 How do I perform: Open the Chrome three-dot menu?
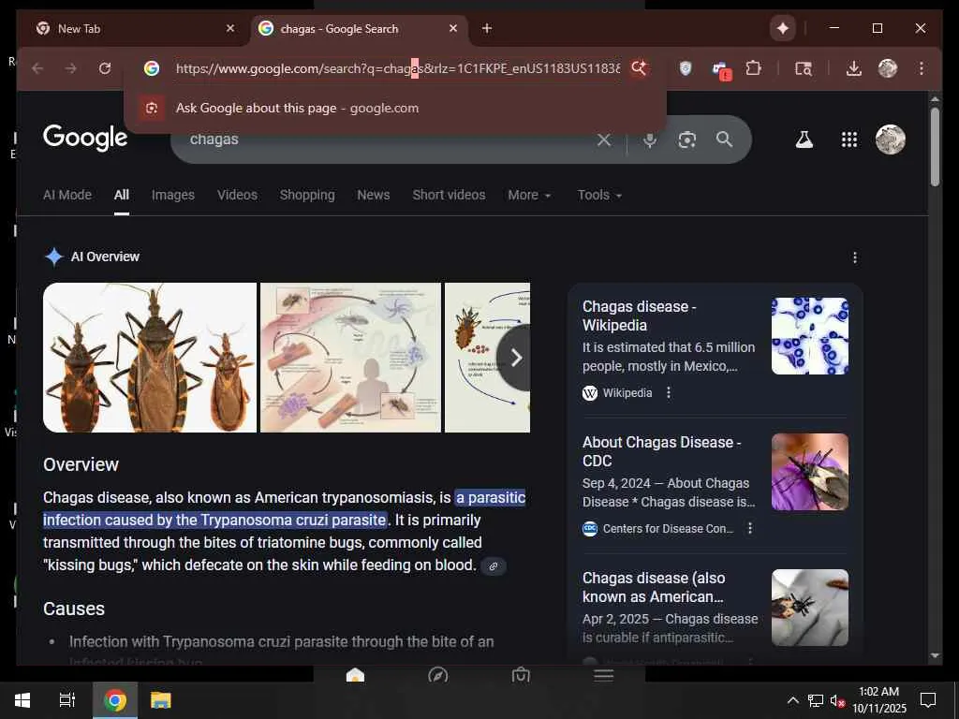pyautogui.click(x=922, y=68)
